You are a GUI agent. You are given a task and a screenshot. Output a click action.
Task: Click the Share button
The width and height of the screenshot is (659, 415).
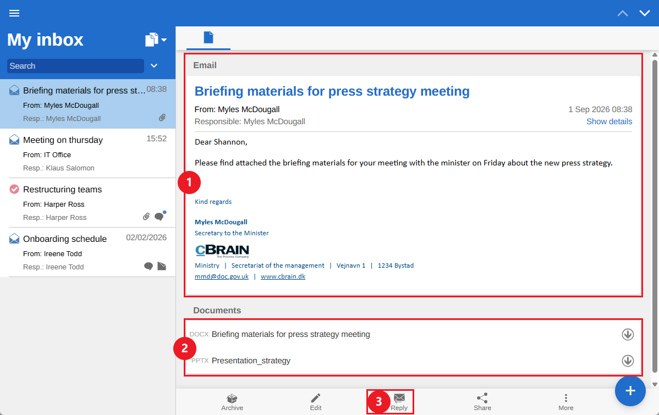482,402
